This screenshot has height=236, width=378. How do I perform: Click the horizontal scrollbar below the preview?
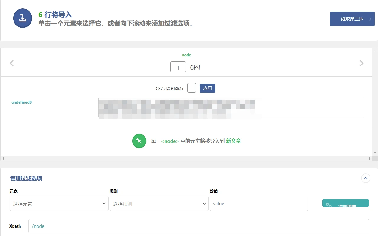click(187, 158)
